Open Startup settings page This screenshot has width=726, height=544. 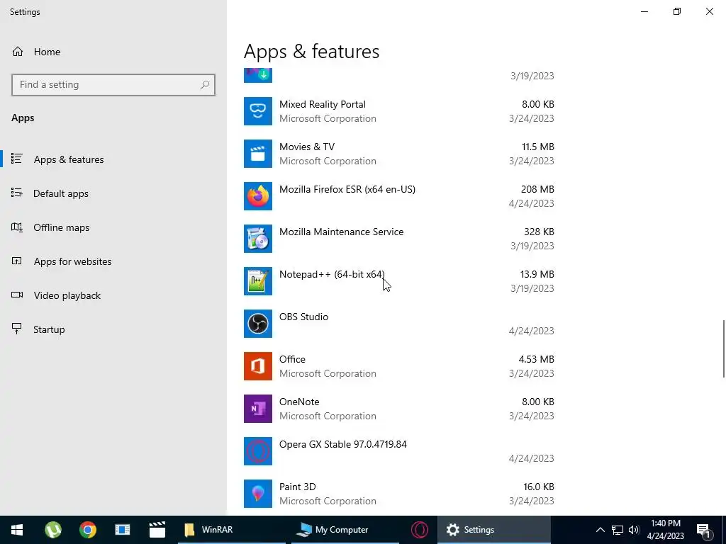coord(113,329)
